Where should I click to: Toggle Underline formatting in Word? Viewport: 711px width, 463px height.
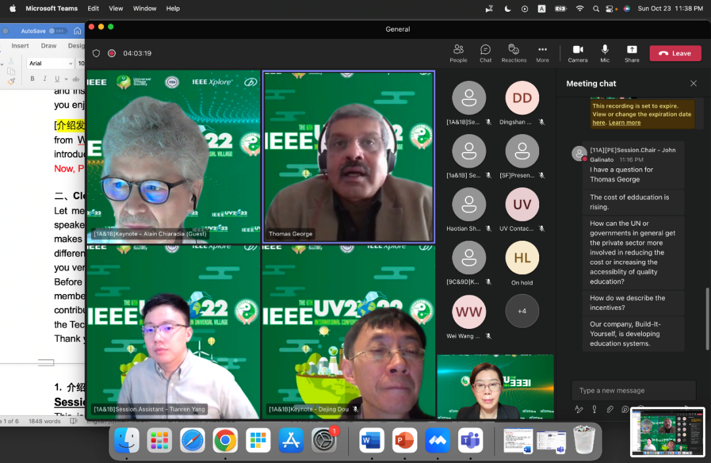pos(57,79)
